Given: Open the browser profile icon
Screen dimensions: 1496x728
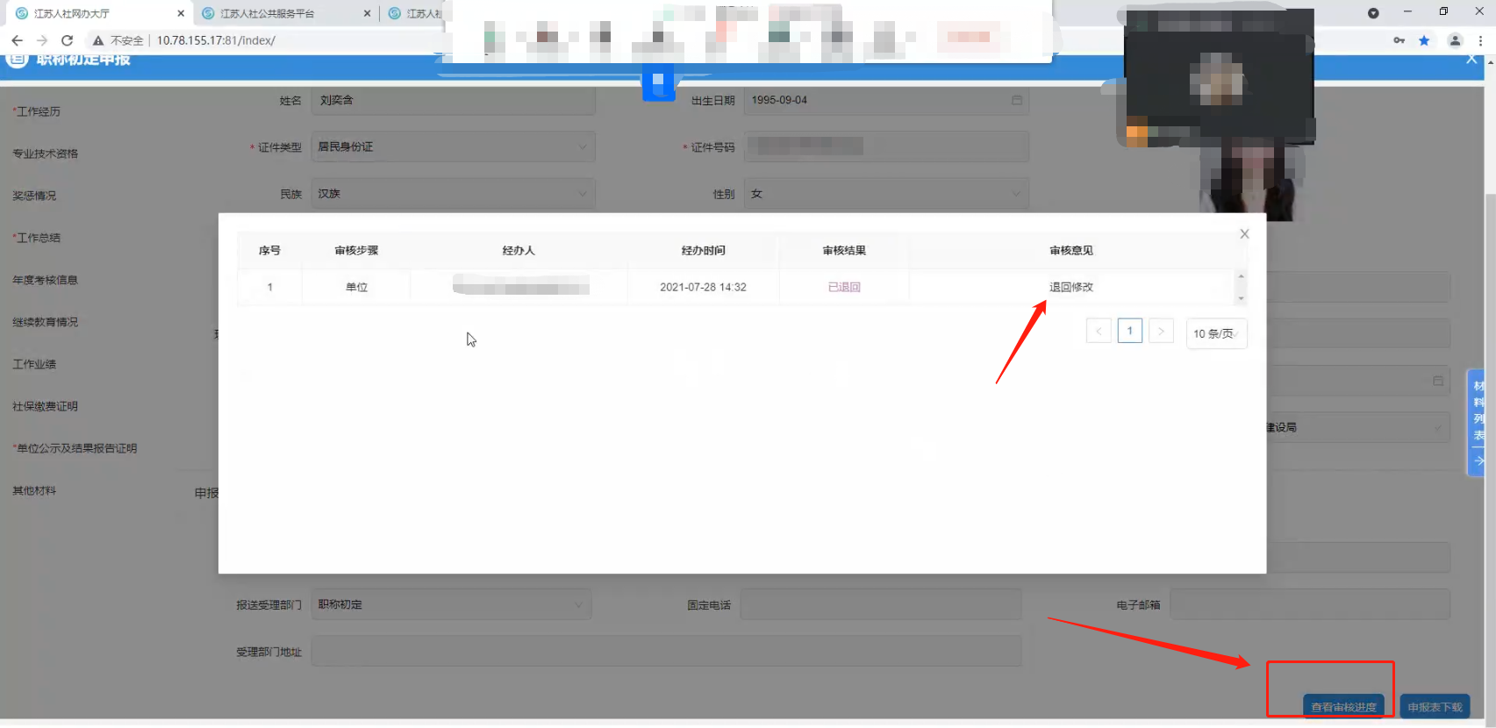Looking at the screenshot, I should point(1455,40).
